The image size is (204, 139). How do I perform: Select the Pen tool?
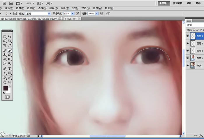click(5, 68)
